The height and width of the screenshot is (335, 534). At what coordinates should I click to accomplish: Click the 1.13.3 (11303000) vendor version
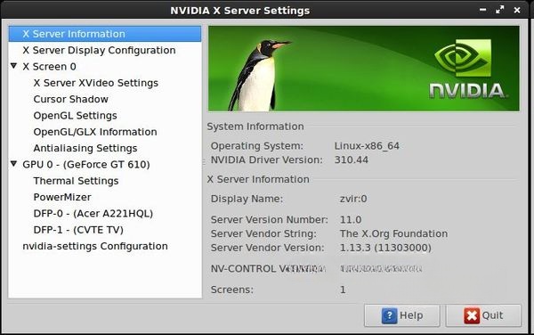(385, 248)
